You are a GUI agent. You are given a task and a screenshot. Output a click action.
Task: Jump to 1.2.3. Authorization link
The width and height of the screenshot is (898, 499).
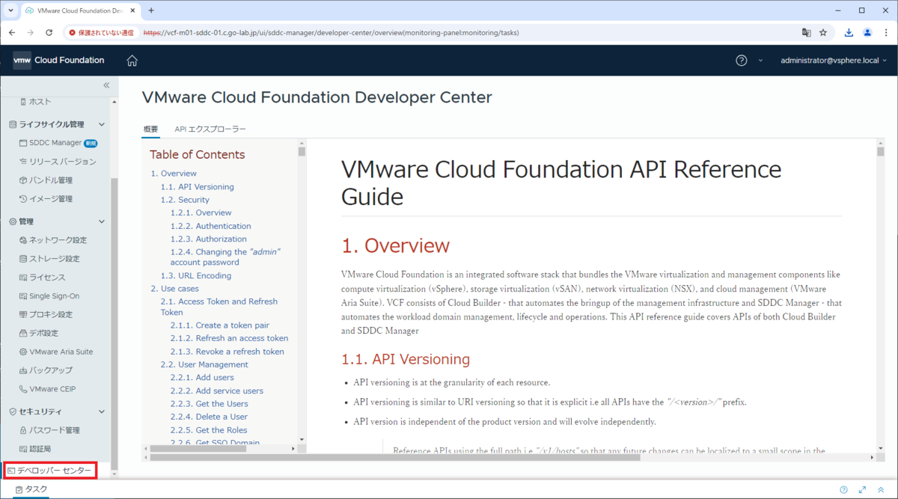click(x=208, y=239)
